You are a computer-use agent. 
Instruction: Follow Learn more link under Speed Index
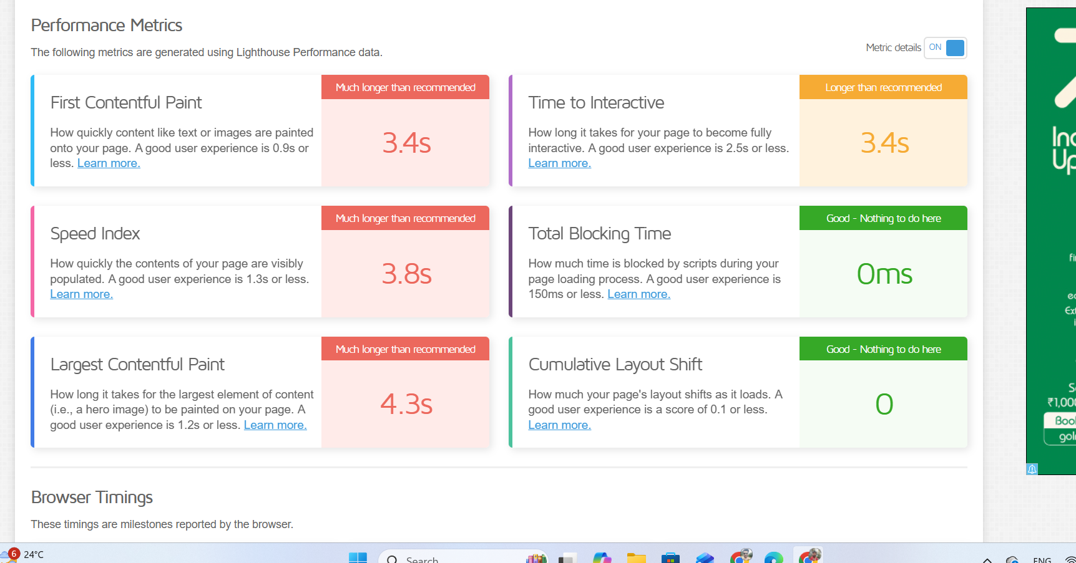point(81,294)
